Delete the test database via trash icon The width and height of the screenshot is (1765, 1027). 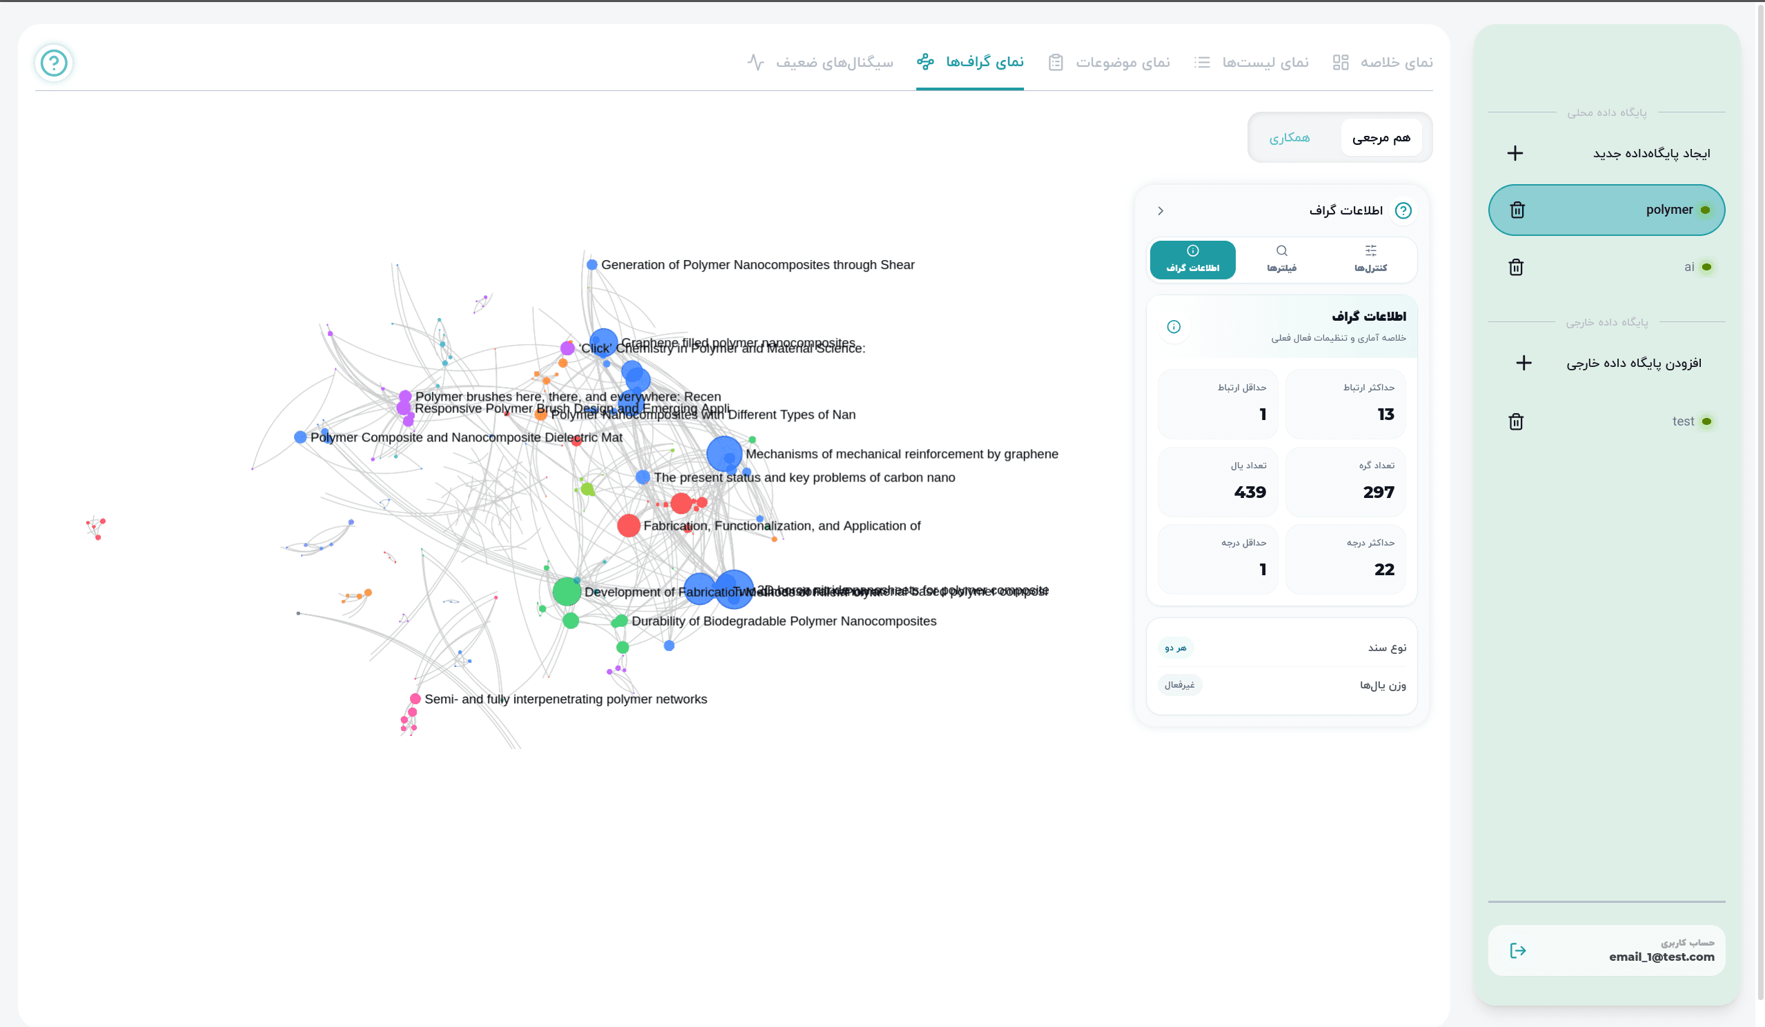tap(1516, 421)
